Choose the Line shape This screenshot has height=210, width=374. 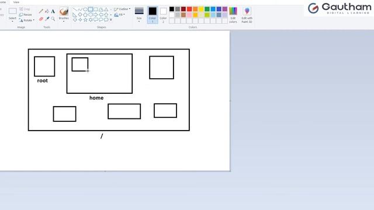pyautogui.click(x=75, y=9)
